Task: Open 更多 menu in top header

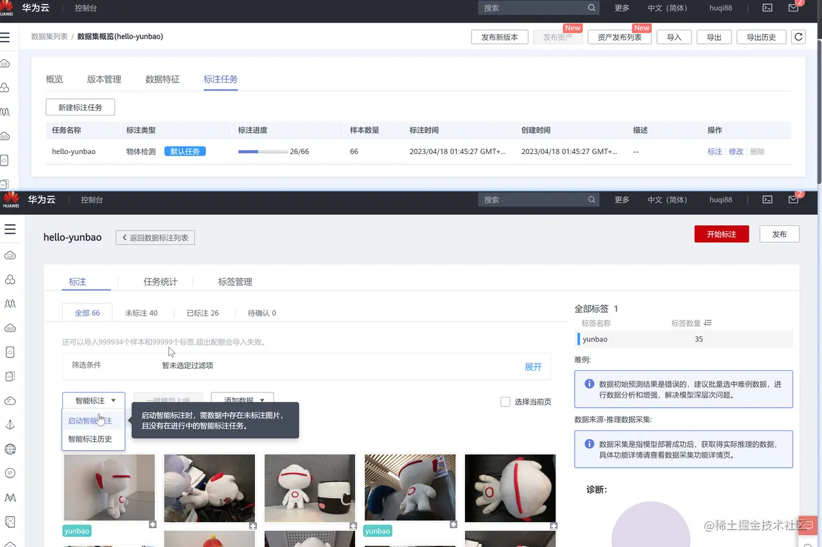Action: [x=622, y=8]
